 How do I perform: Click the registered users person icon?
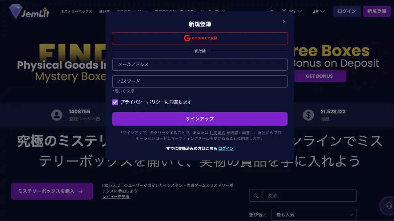click(57, 115)
